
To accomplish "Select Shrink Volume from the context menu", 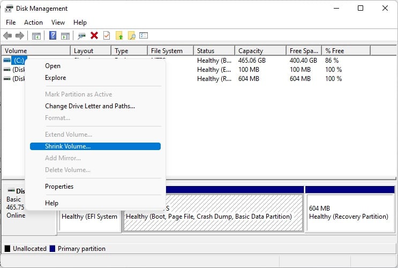I will click(x=95, y=146).
